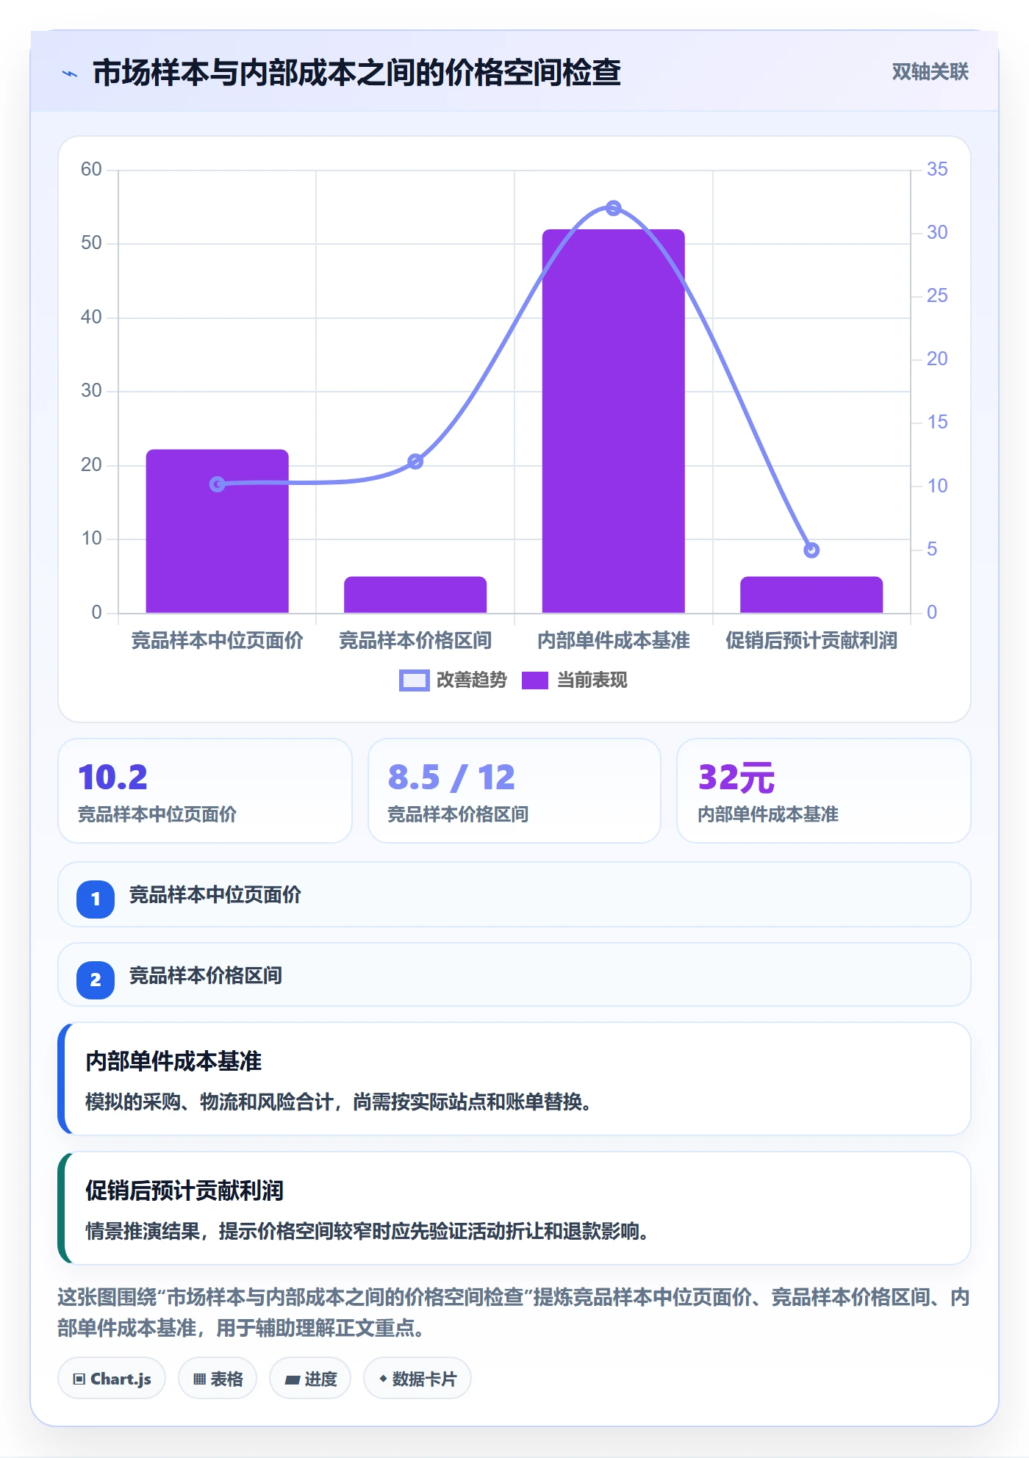Screen dimensions: 1029x1458
Task: Click the line point above 竞品样本价格区间 bar
Action: (415, 462)
